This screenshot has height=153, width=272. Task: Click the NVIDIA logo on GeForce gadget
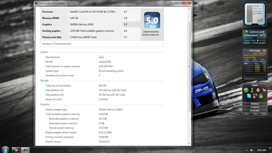tap(246, 32)
